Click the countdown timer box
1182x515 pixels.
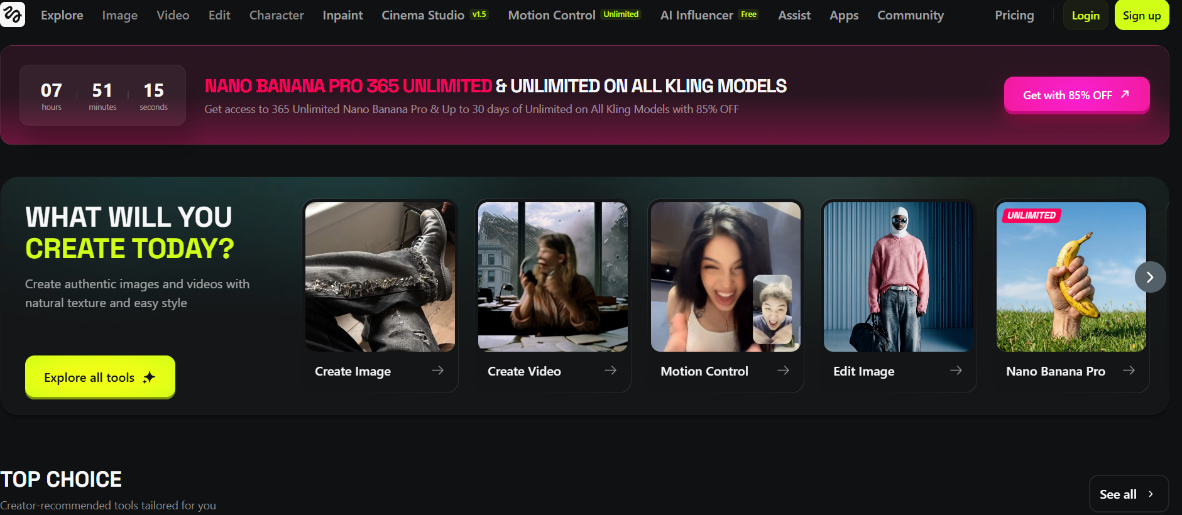click(x=102, y=95)
